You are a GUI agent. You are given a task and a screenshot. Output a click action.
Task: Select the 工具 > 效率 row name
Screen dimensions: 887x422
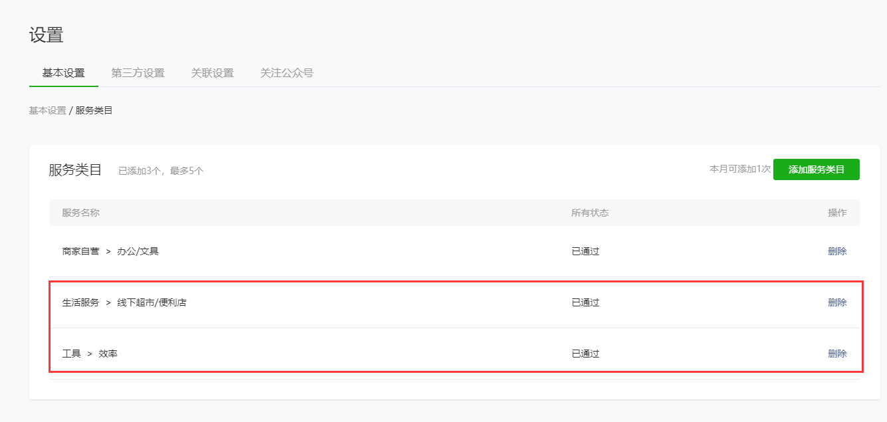(90, 354)
